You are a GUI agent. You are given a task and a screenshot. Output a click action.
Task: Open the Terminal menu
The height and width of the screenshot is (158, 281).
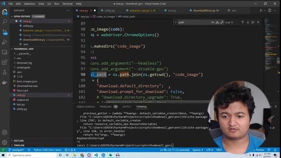click(x=67, y=4)
